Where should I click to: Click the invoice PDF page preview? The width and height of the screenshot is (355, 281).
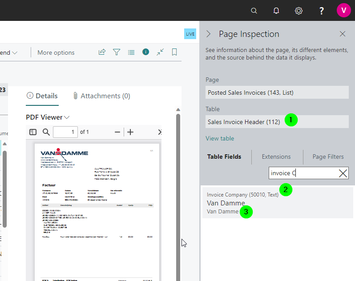click(97, 212)
